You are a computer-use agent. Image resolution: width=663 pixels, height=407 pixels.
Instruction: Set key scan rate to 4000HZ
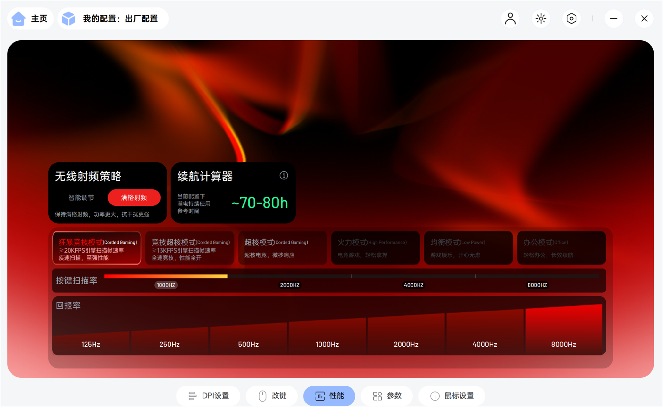[x=413, y=285]
